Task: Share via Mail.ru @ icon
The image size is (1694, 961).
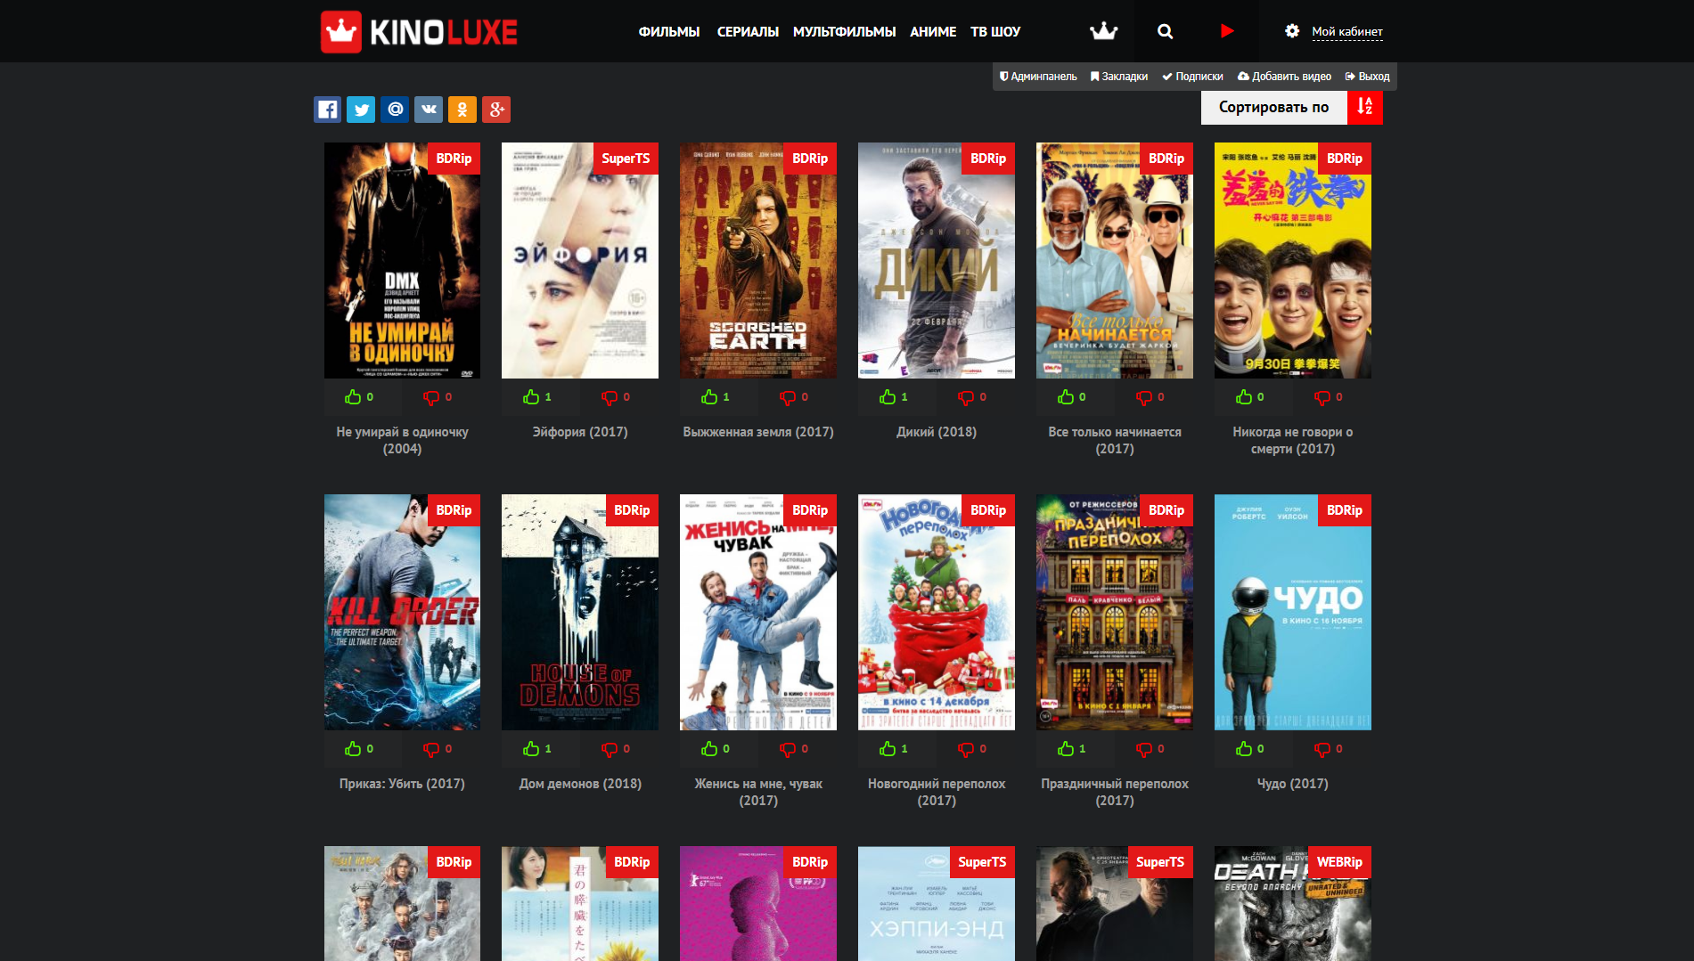Action: [395, 110]
